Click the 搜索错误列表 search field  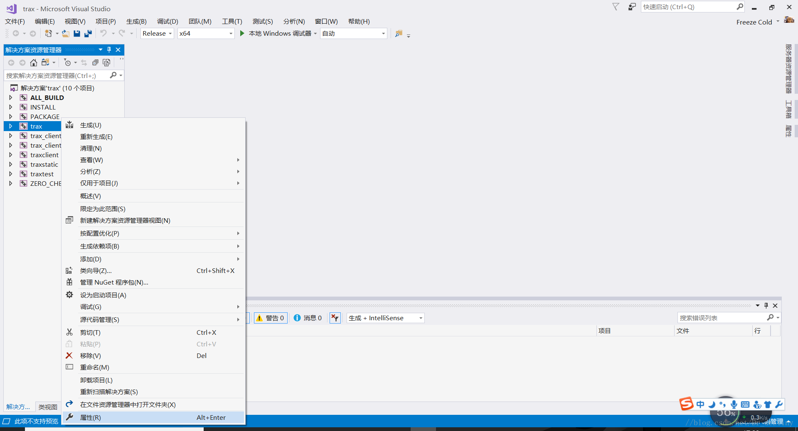722,318
